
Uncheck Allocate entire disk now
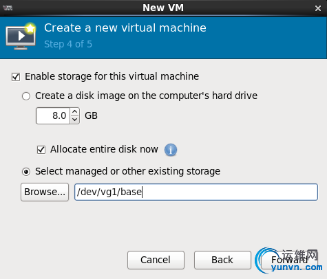[41, 150]
